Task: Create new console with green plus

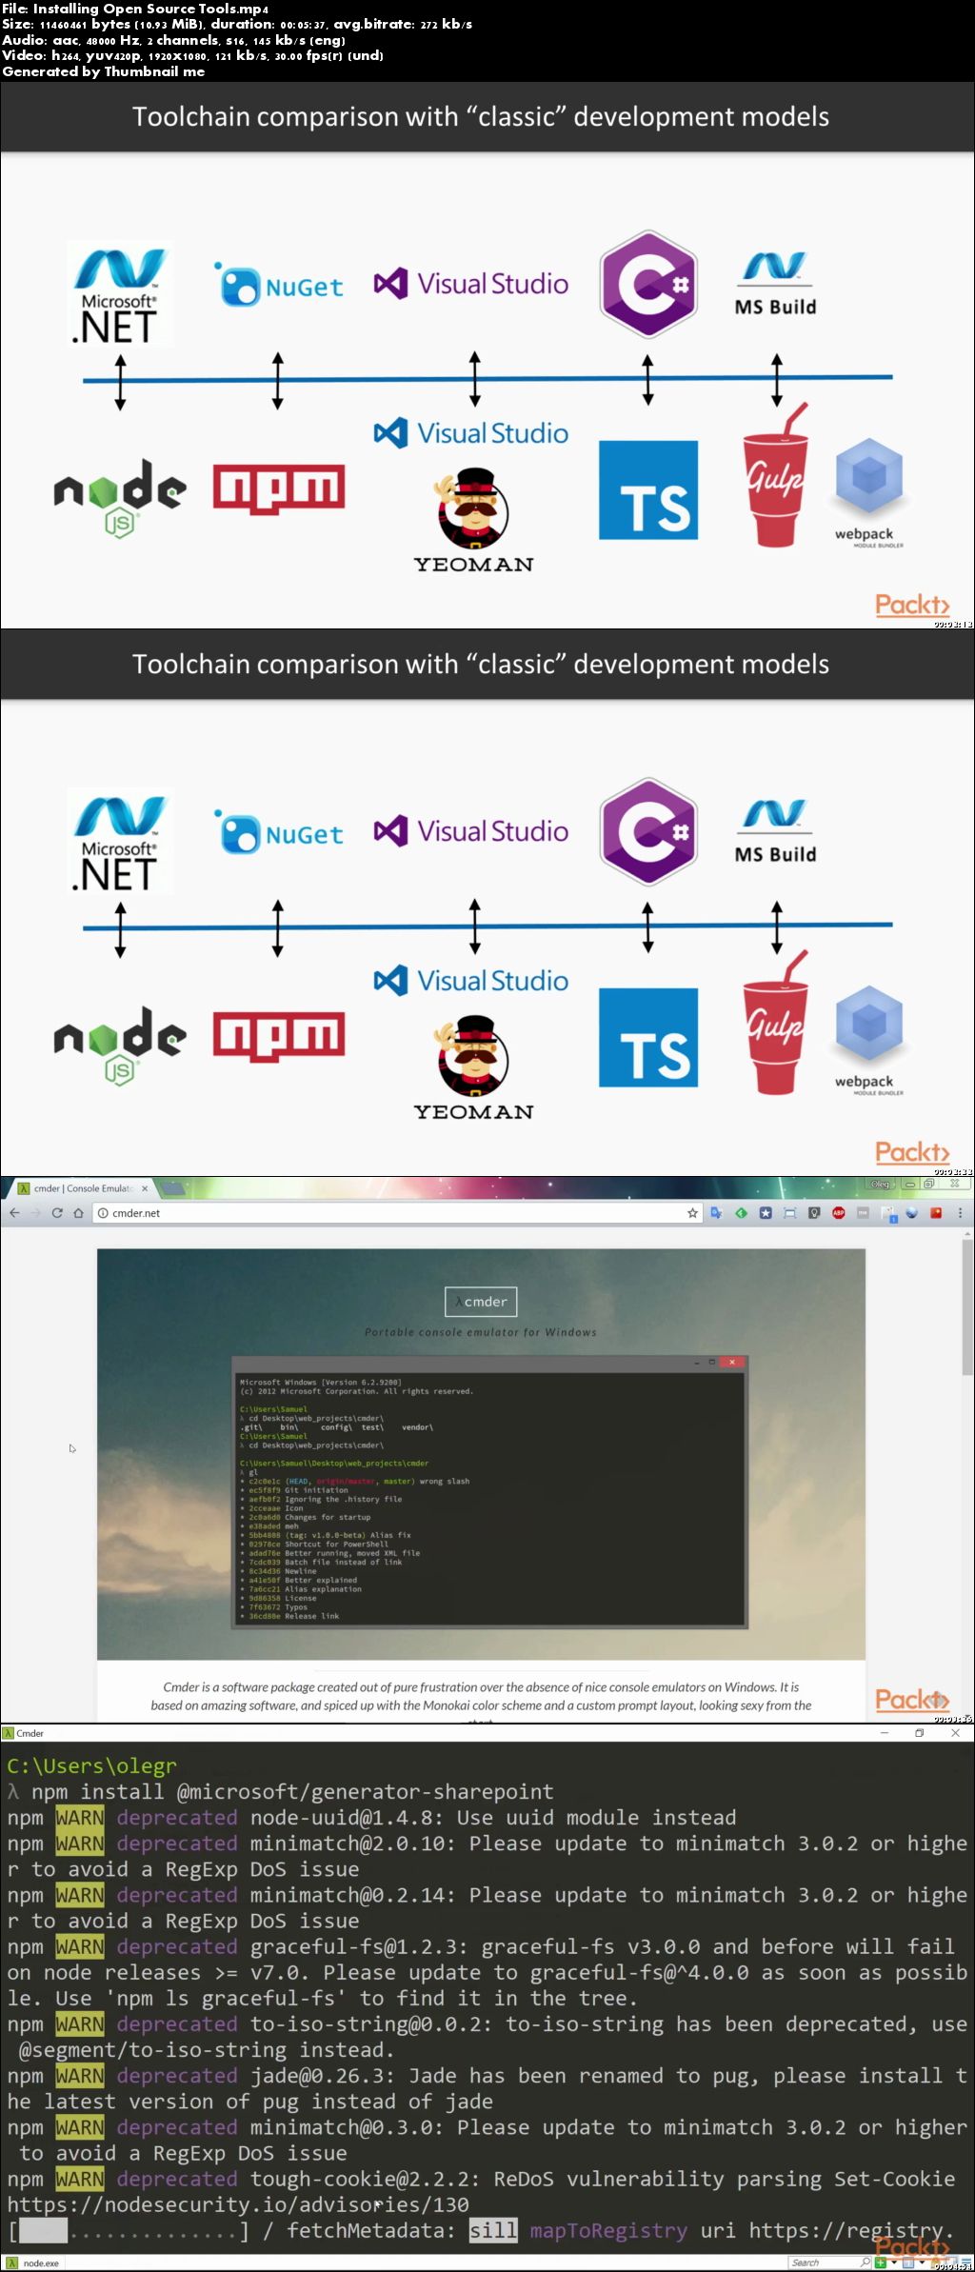Action: click(881, 2263)
